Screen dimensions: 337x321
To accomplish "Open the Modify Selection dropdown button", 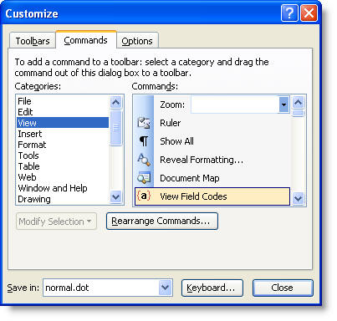I will click(x=56, y=222).
